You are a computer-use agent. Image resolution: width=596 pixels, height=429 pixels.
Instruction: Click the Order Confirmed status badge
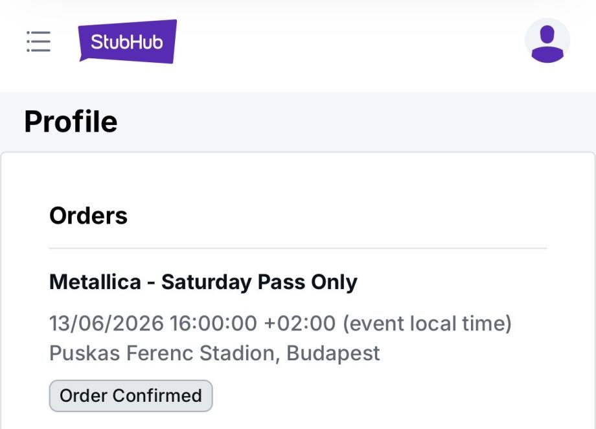coord(131,395)
